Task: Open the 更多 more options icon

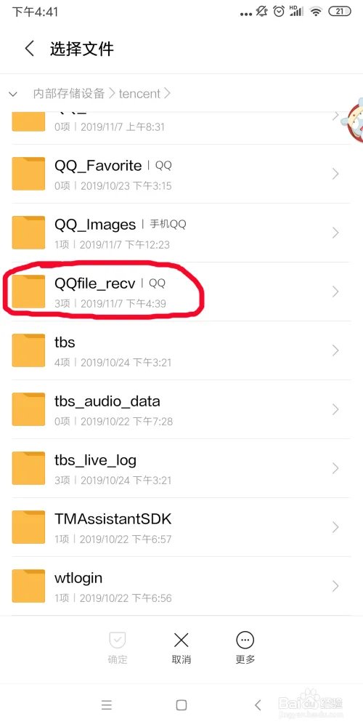Action: 245,640
